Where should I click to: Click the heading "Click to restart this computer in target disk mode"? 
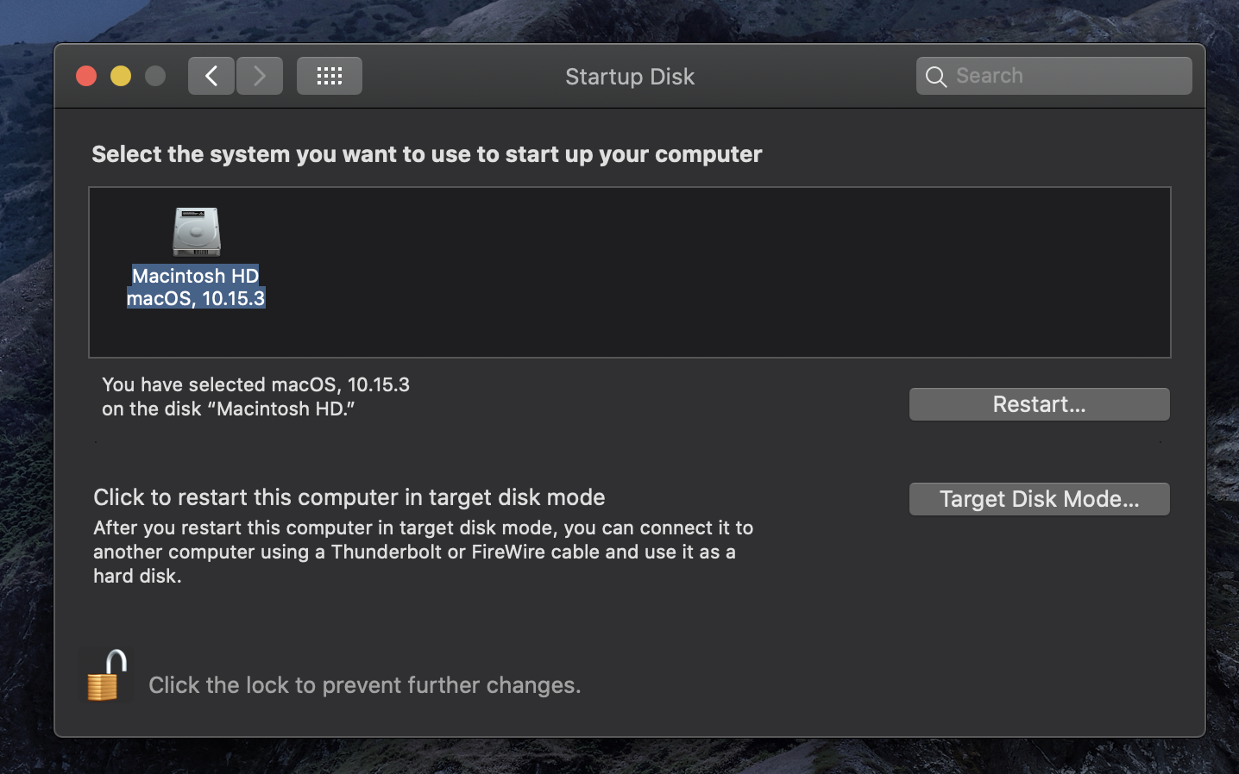[x=349, y=497]
